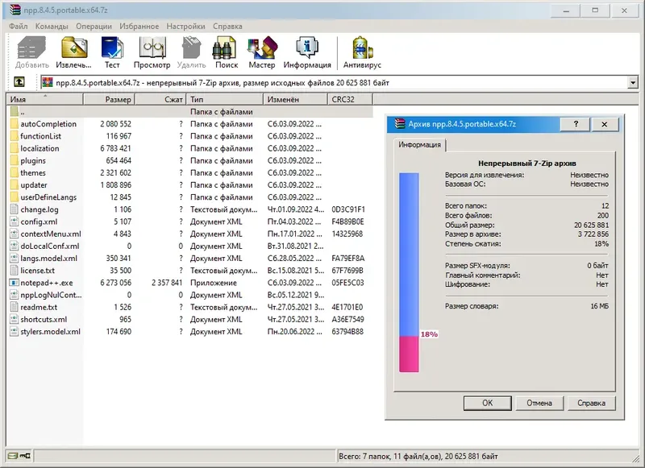Click the Отмена button

click(x=539, y=403)
